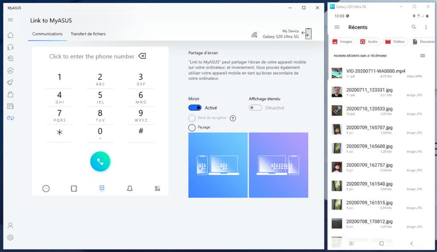This screenshot has height=252, width=437.
Task: Delete a digit with backspace icon
Action: (142, 56)
